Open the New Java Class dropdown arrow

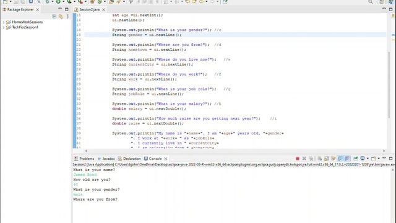point(105,2)
